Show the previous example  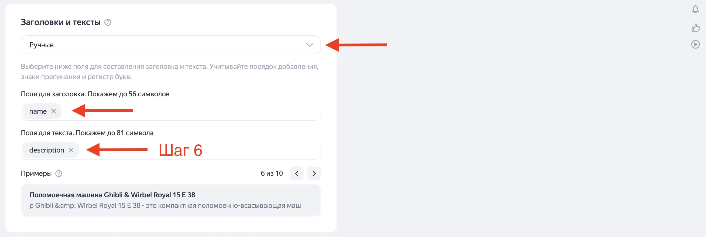click(297, 173)
